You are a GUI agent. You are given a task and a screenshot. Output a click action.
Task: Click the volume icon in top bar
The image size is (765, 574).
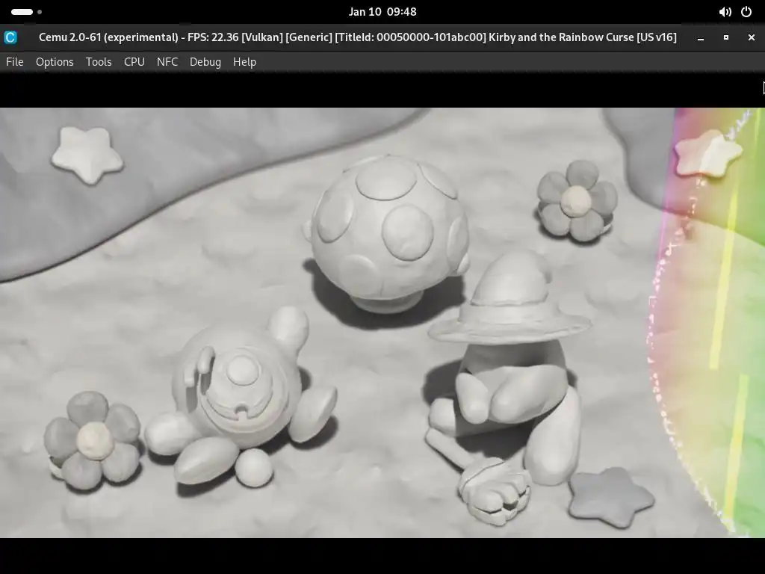[725, 12]
